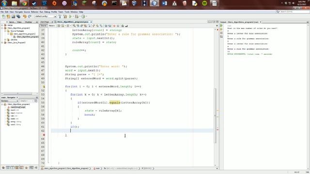The image size is (310, 174).
Task: Click the Undo toolbar icon
Action: (x=25, y=16)
